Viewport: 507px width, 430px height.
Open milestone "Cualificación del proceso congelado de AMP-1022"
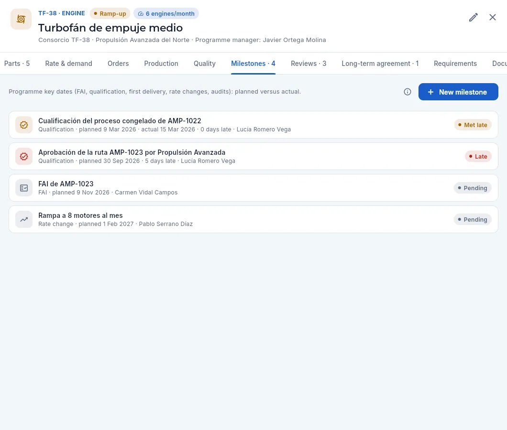pyautogui.click(x=253, y=125)
